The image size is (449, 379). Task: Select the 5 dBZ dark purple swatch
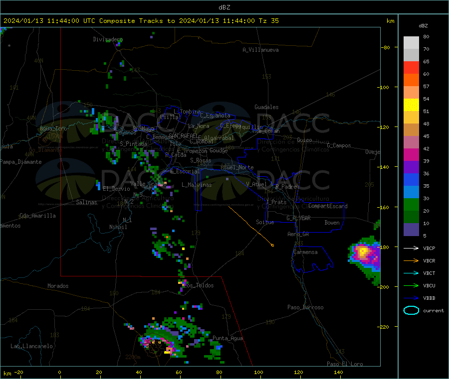point(411,230)
